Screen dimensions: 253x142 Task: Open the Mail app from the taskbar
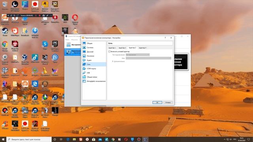(x=100, y=139)
